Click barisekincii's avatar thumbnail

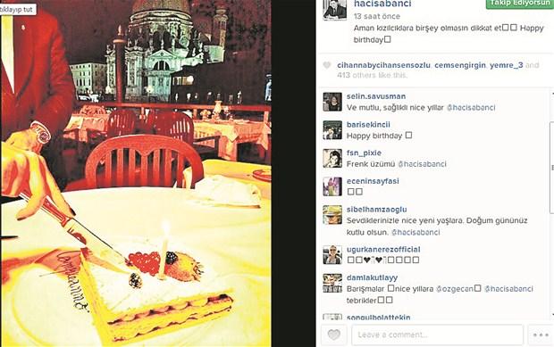tap(332, 130)
